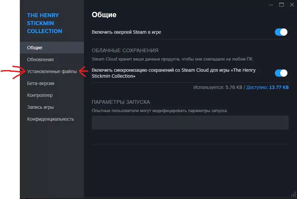297x199 pixels.
Task: Disable the Steam overlay in-game toggle
Action: [281, 32]
